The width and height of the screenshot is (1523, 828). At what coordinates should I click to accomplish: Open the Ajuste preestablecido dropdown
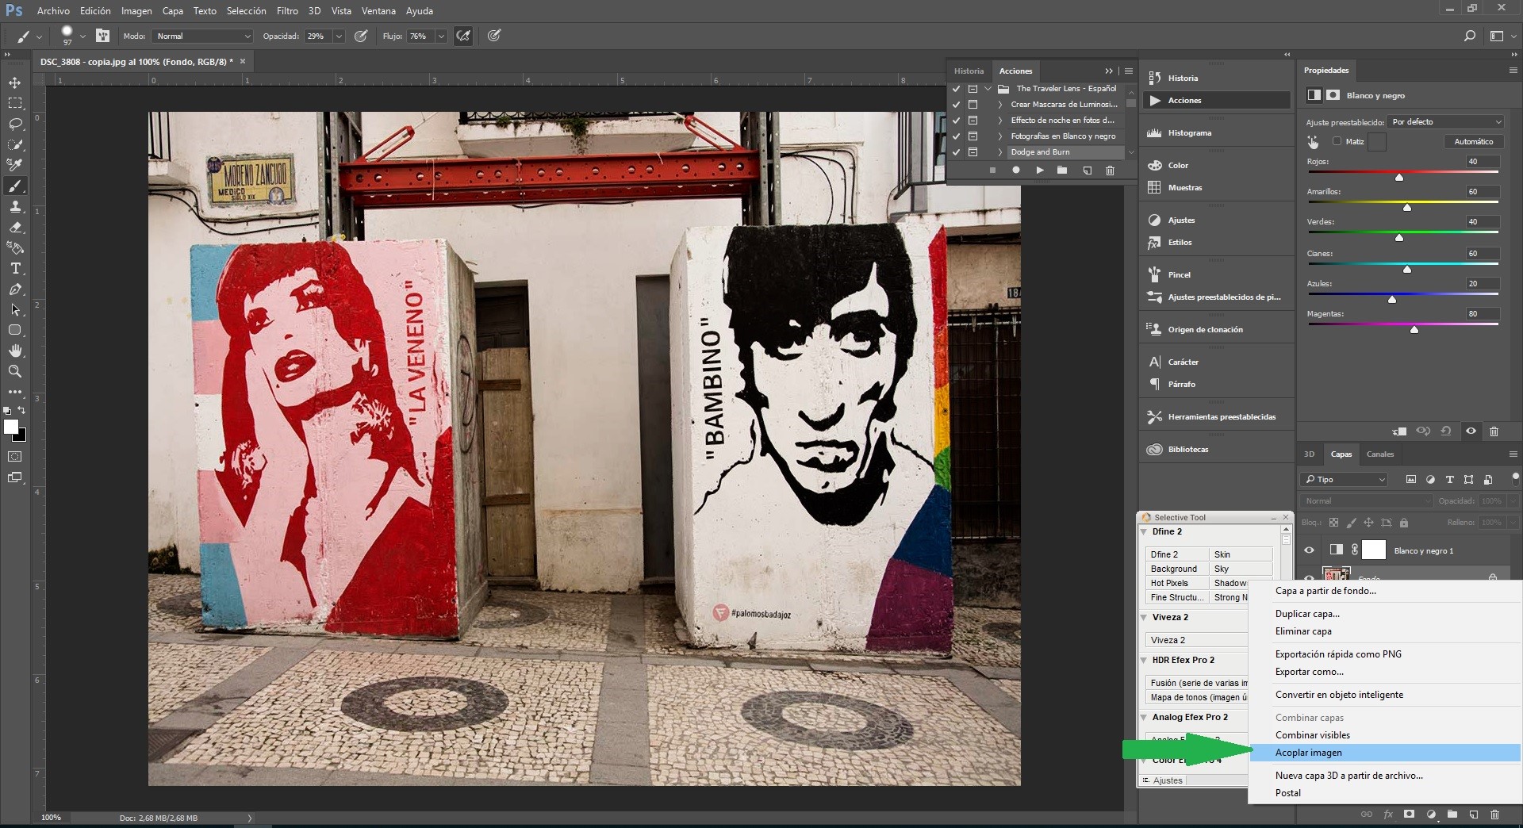[1446, 122]
